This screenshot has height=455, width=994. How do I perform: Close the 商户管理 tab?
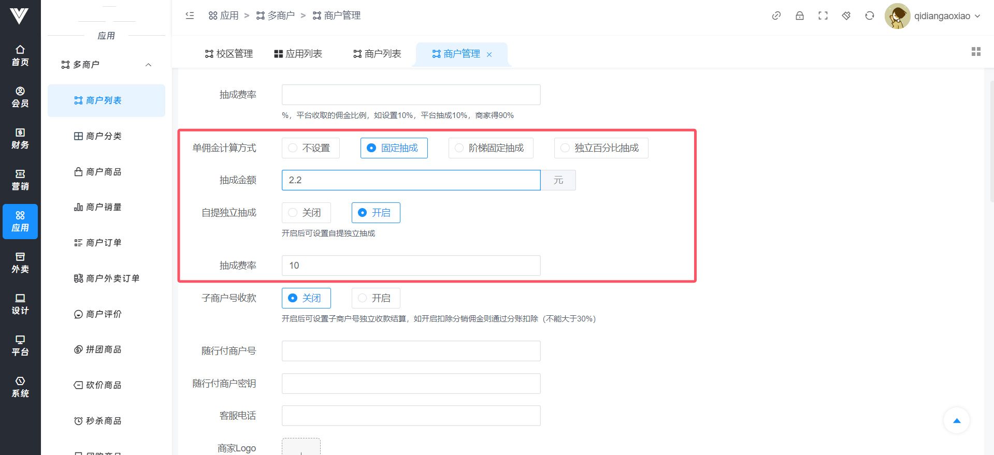[x=489, y=54]
